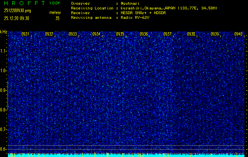Click the 0.8 kHz frequency tick label
Image resolution: width=248 pixels, height=157 pixels.
click(x=4, y=110)
